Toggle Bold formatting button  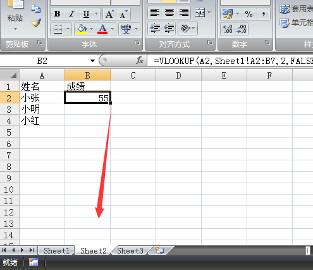pyautogui.click(x=58, y=14)
